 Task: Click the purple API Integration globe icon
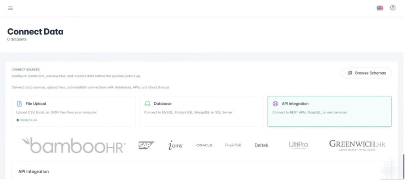pos(275,104)
